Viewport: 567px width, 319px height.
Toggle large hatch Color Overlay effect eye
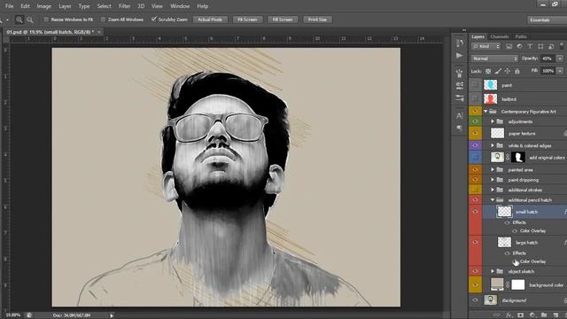pos(515,261)
